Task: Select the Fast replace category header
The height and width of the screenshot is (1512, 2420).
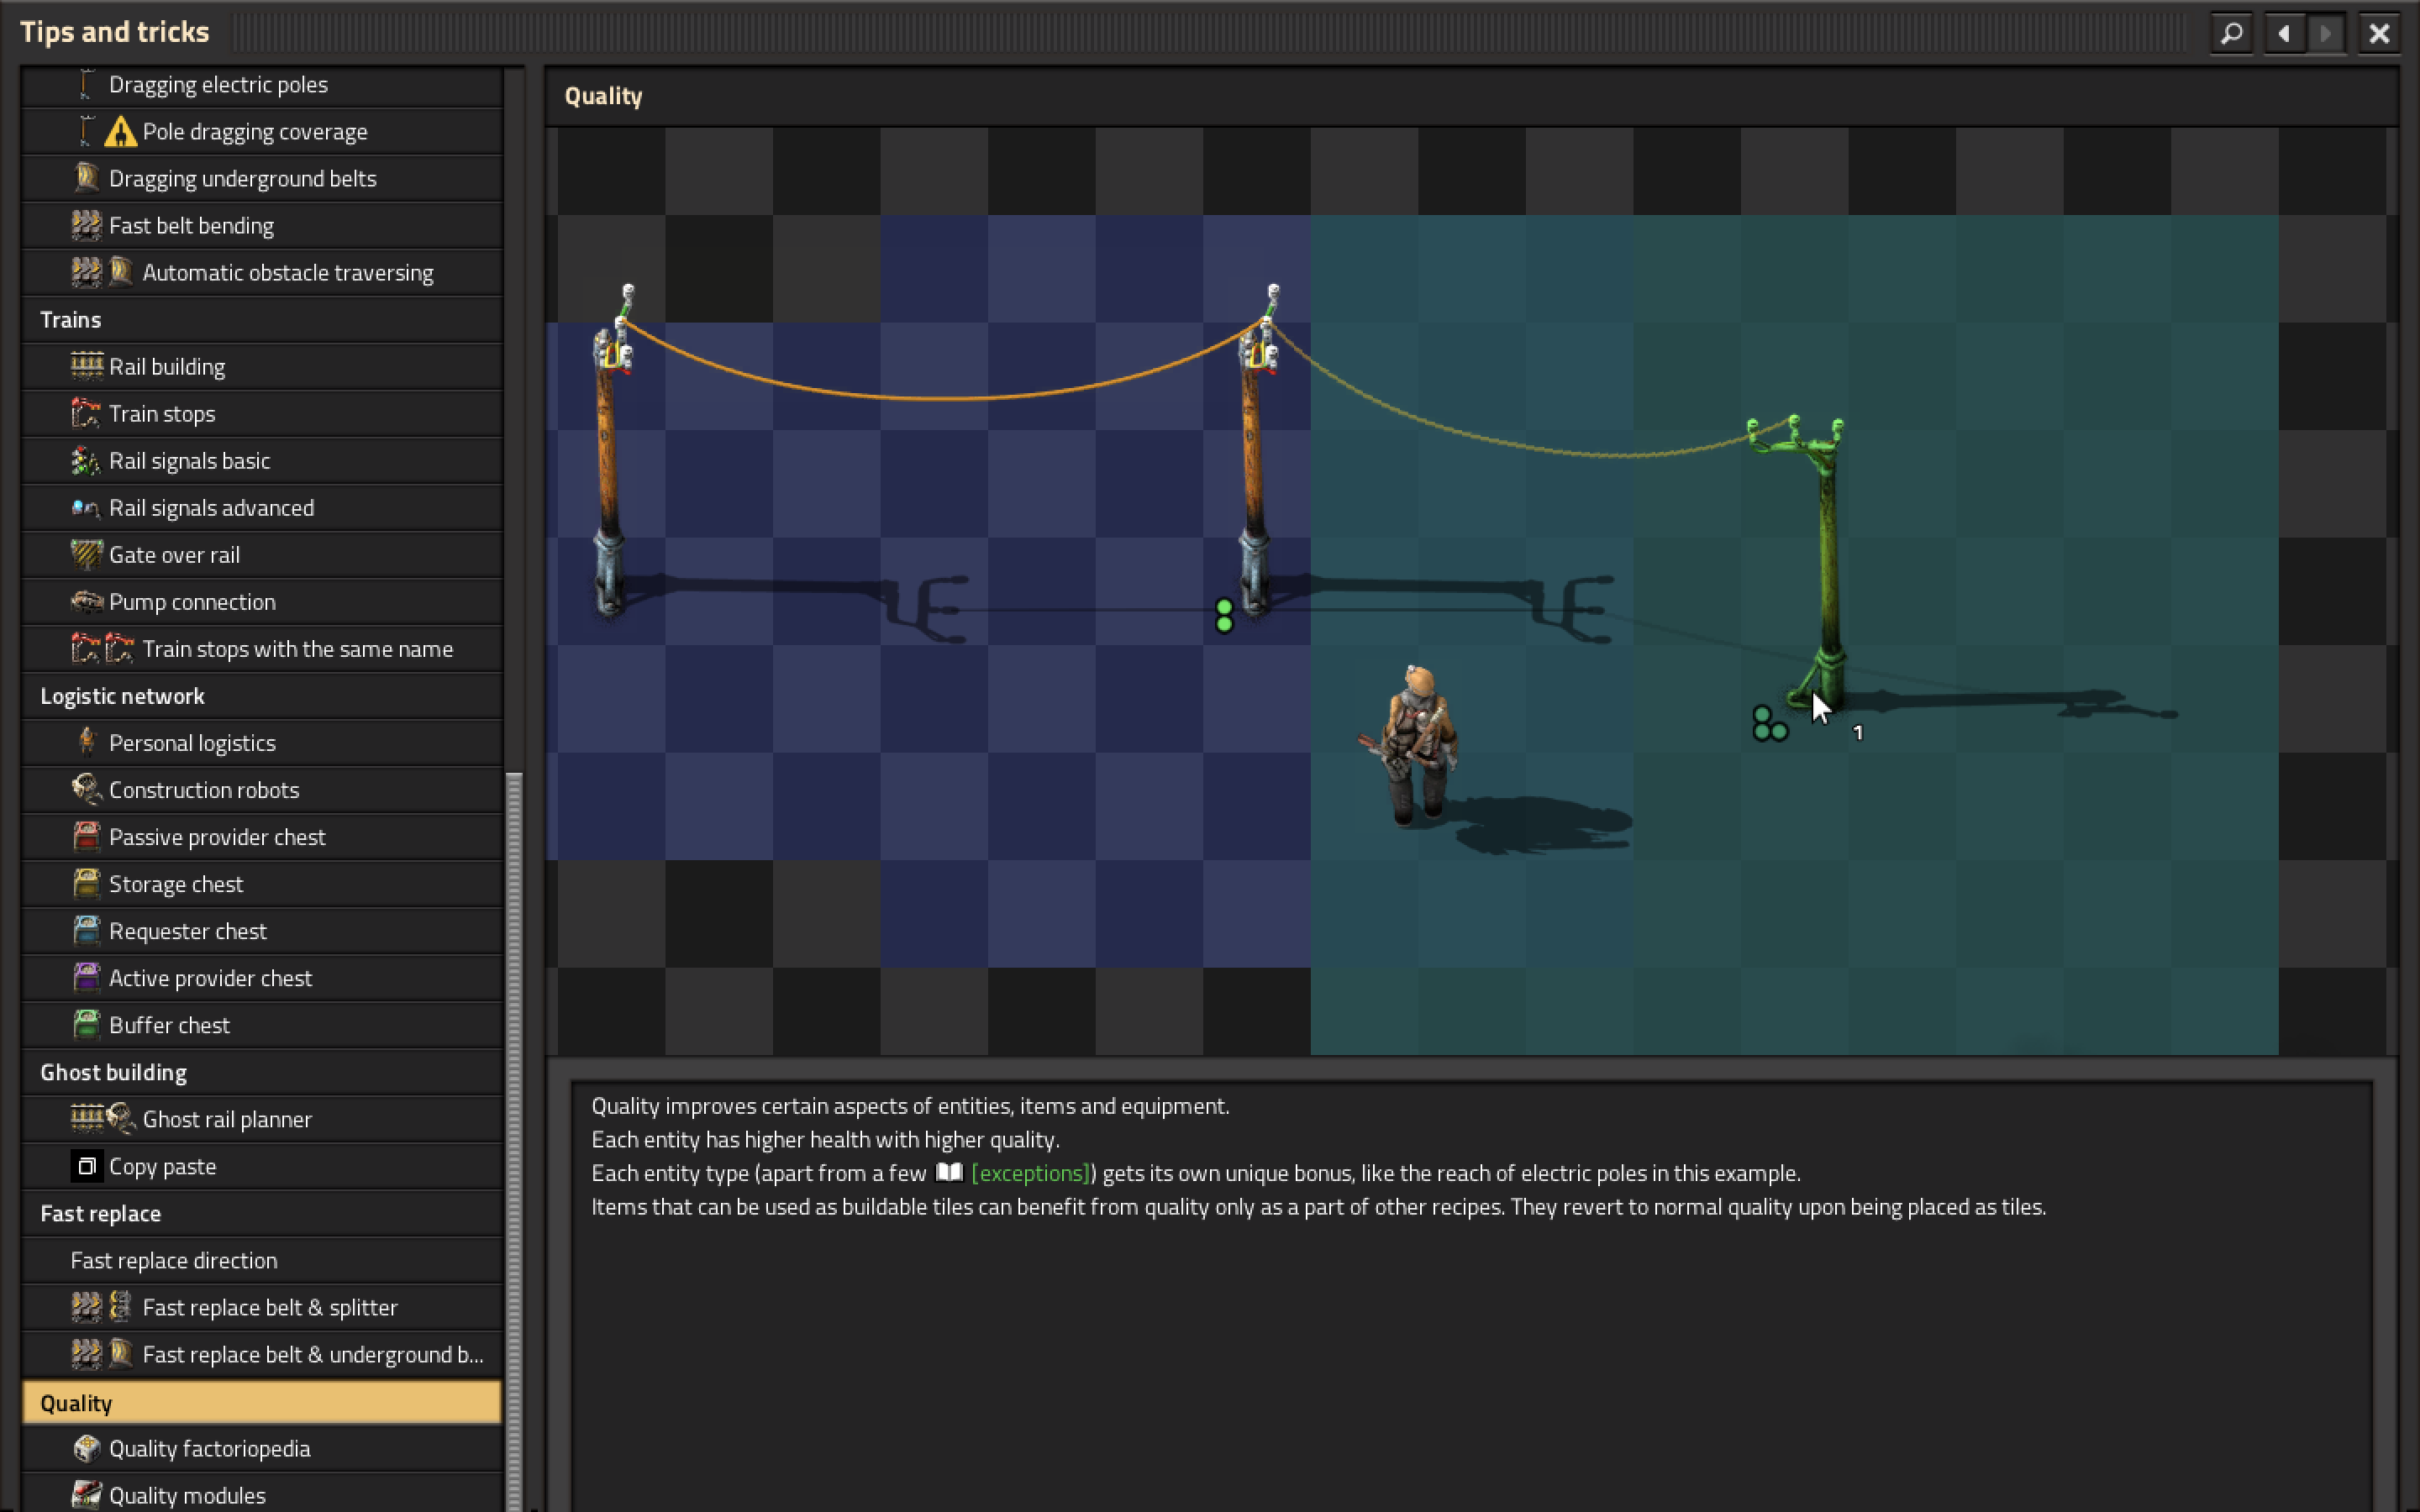Action: tap(262, 1213)
